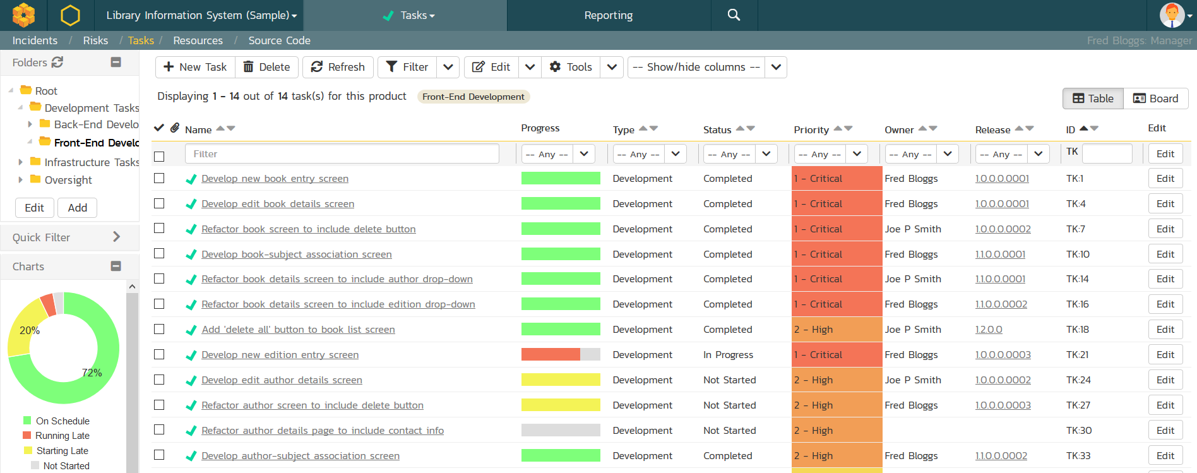1197x473 pixels.
Task: Switch to Board view
Action: [x=1155, y=99]
